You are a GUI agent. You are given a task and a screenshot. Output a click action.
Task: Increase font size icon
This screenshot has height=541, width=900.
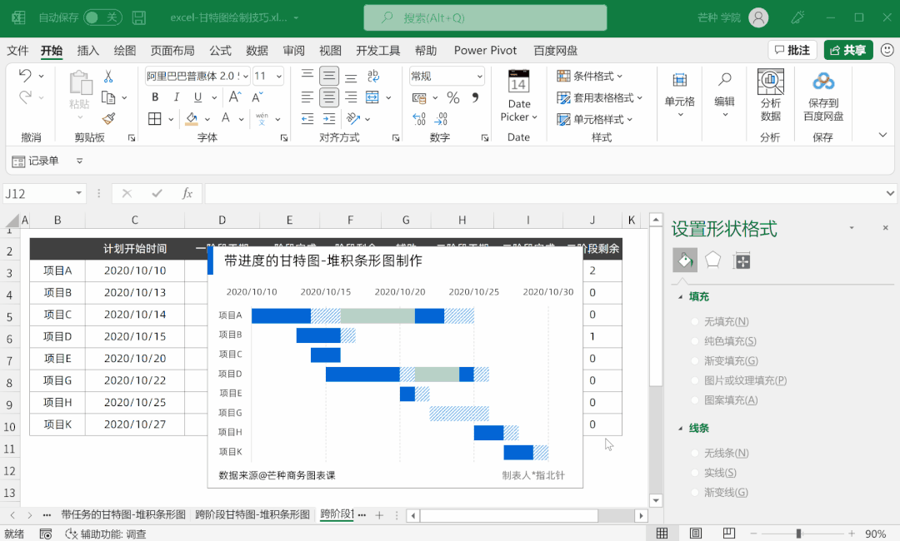[x=235, y=97]
